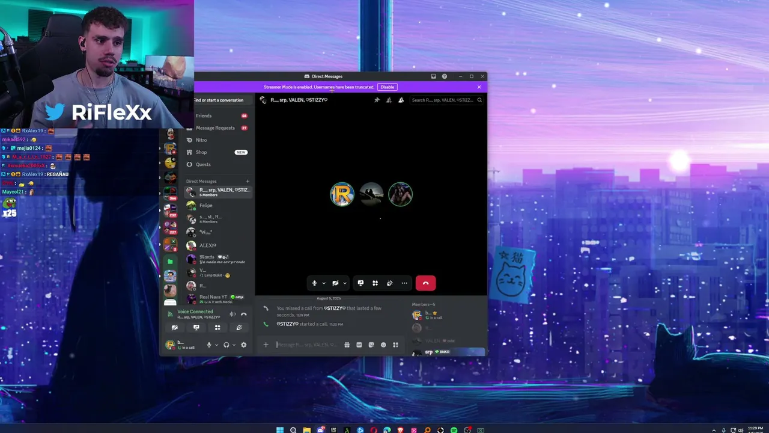Launch an activity from Voice Connected panel
Screen dimensions: 769x433
coord(217,328)
